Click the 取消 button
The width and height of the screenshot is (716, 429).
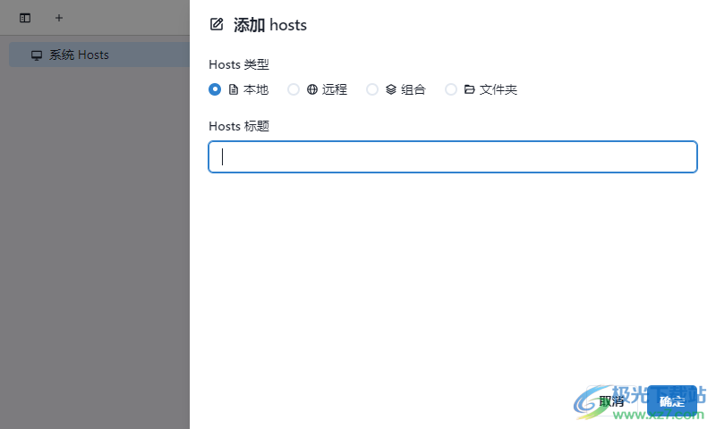(611, 401)
